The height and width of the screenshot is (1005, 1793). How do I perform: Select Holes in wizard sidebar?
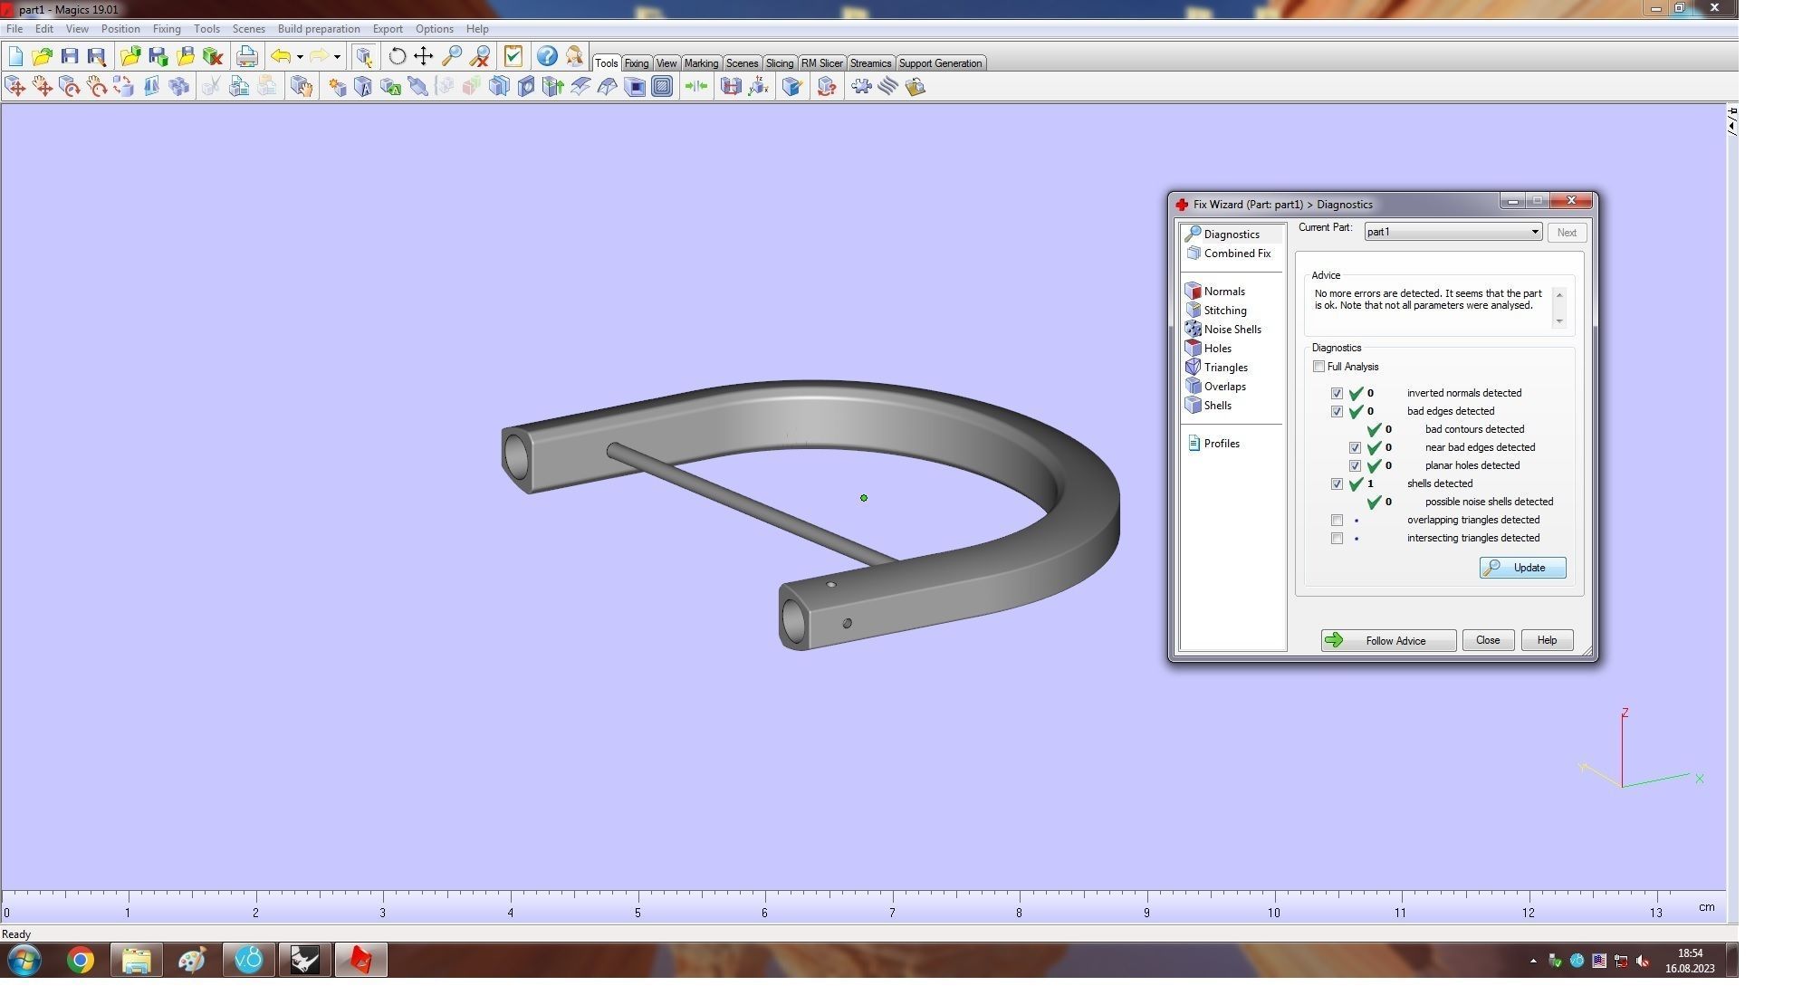click(1208, 349)
